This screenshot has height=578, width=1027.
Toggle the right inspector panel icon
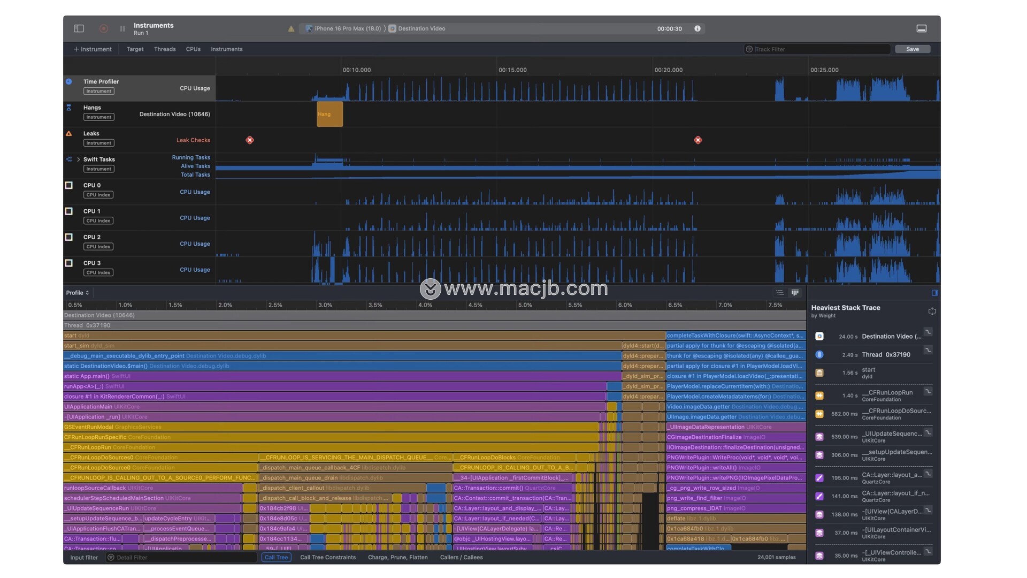[x=934, y=293]
